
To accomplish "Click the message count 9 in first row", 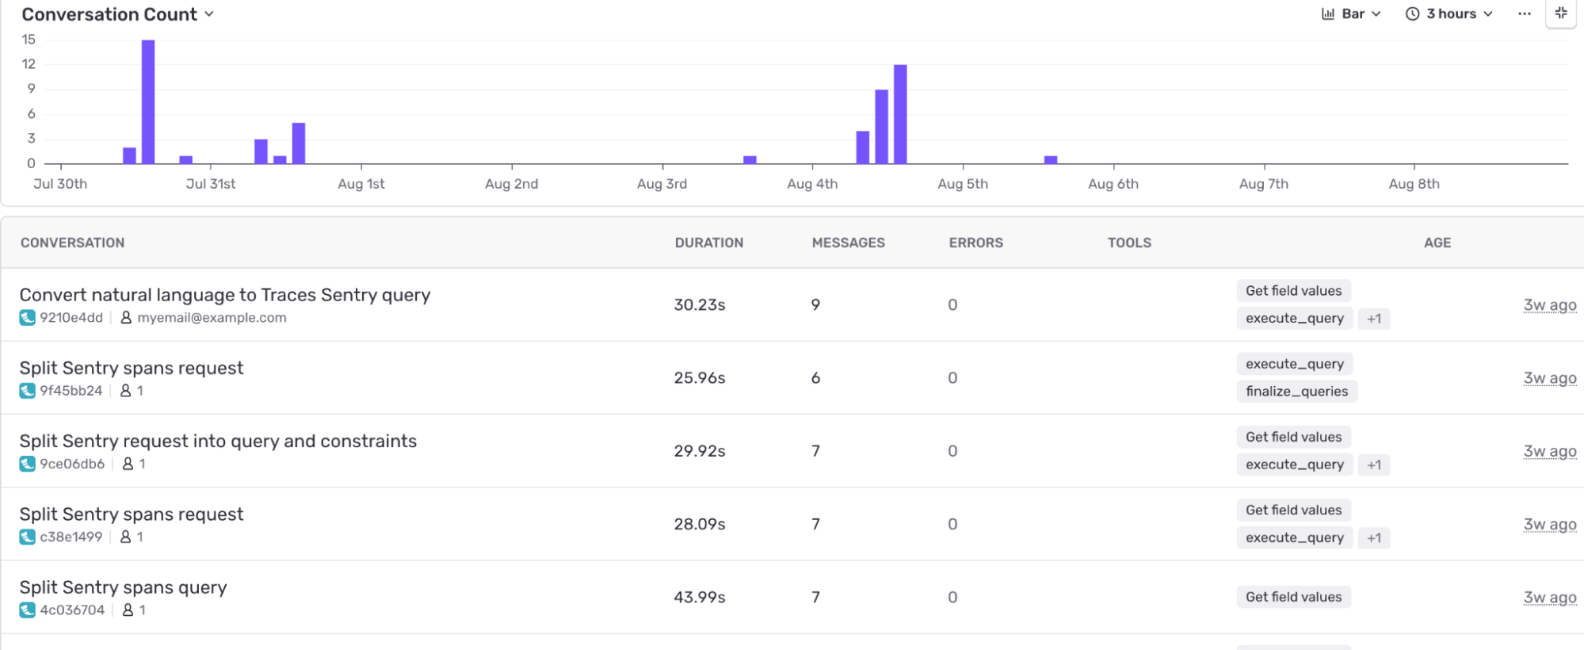I will click(x=815, y=305).
